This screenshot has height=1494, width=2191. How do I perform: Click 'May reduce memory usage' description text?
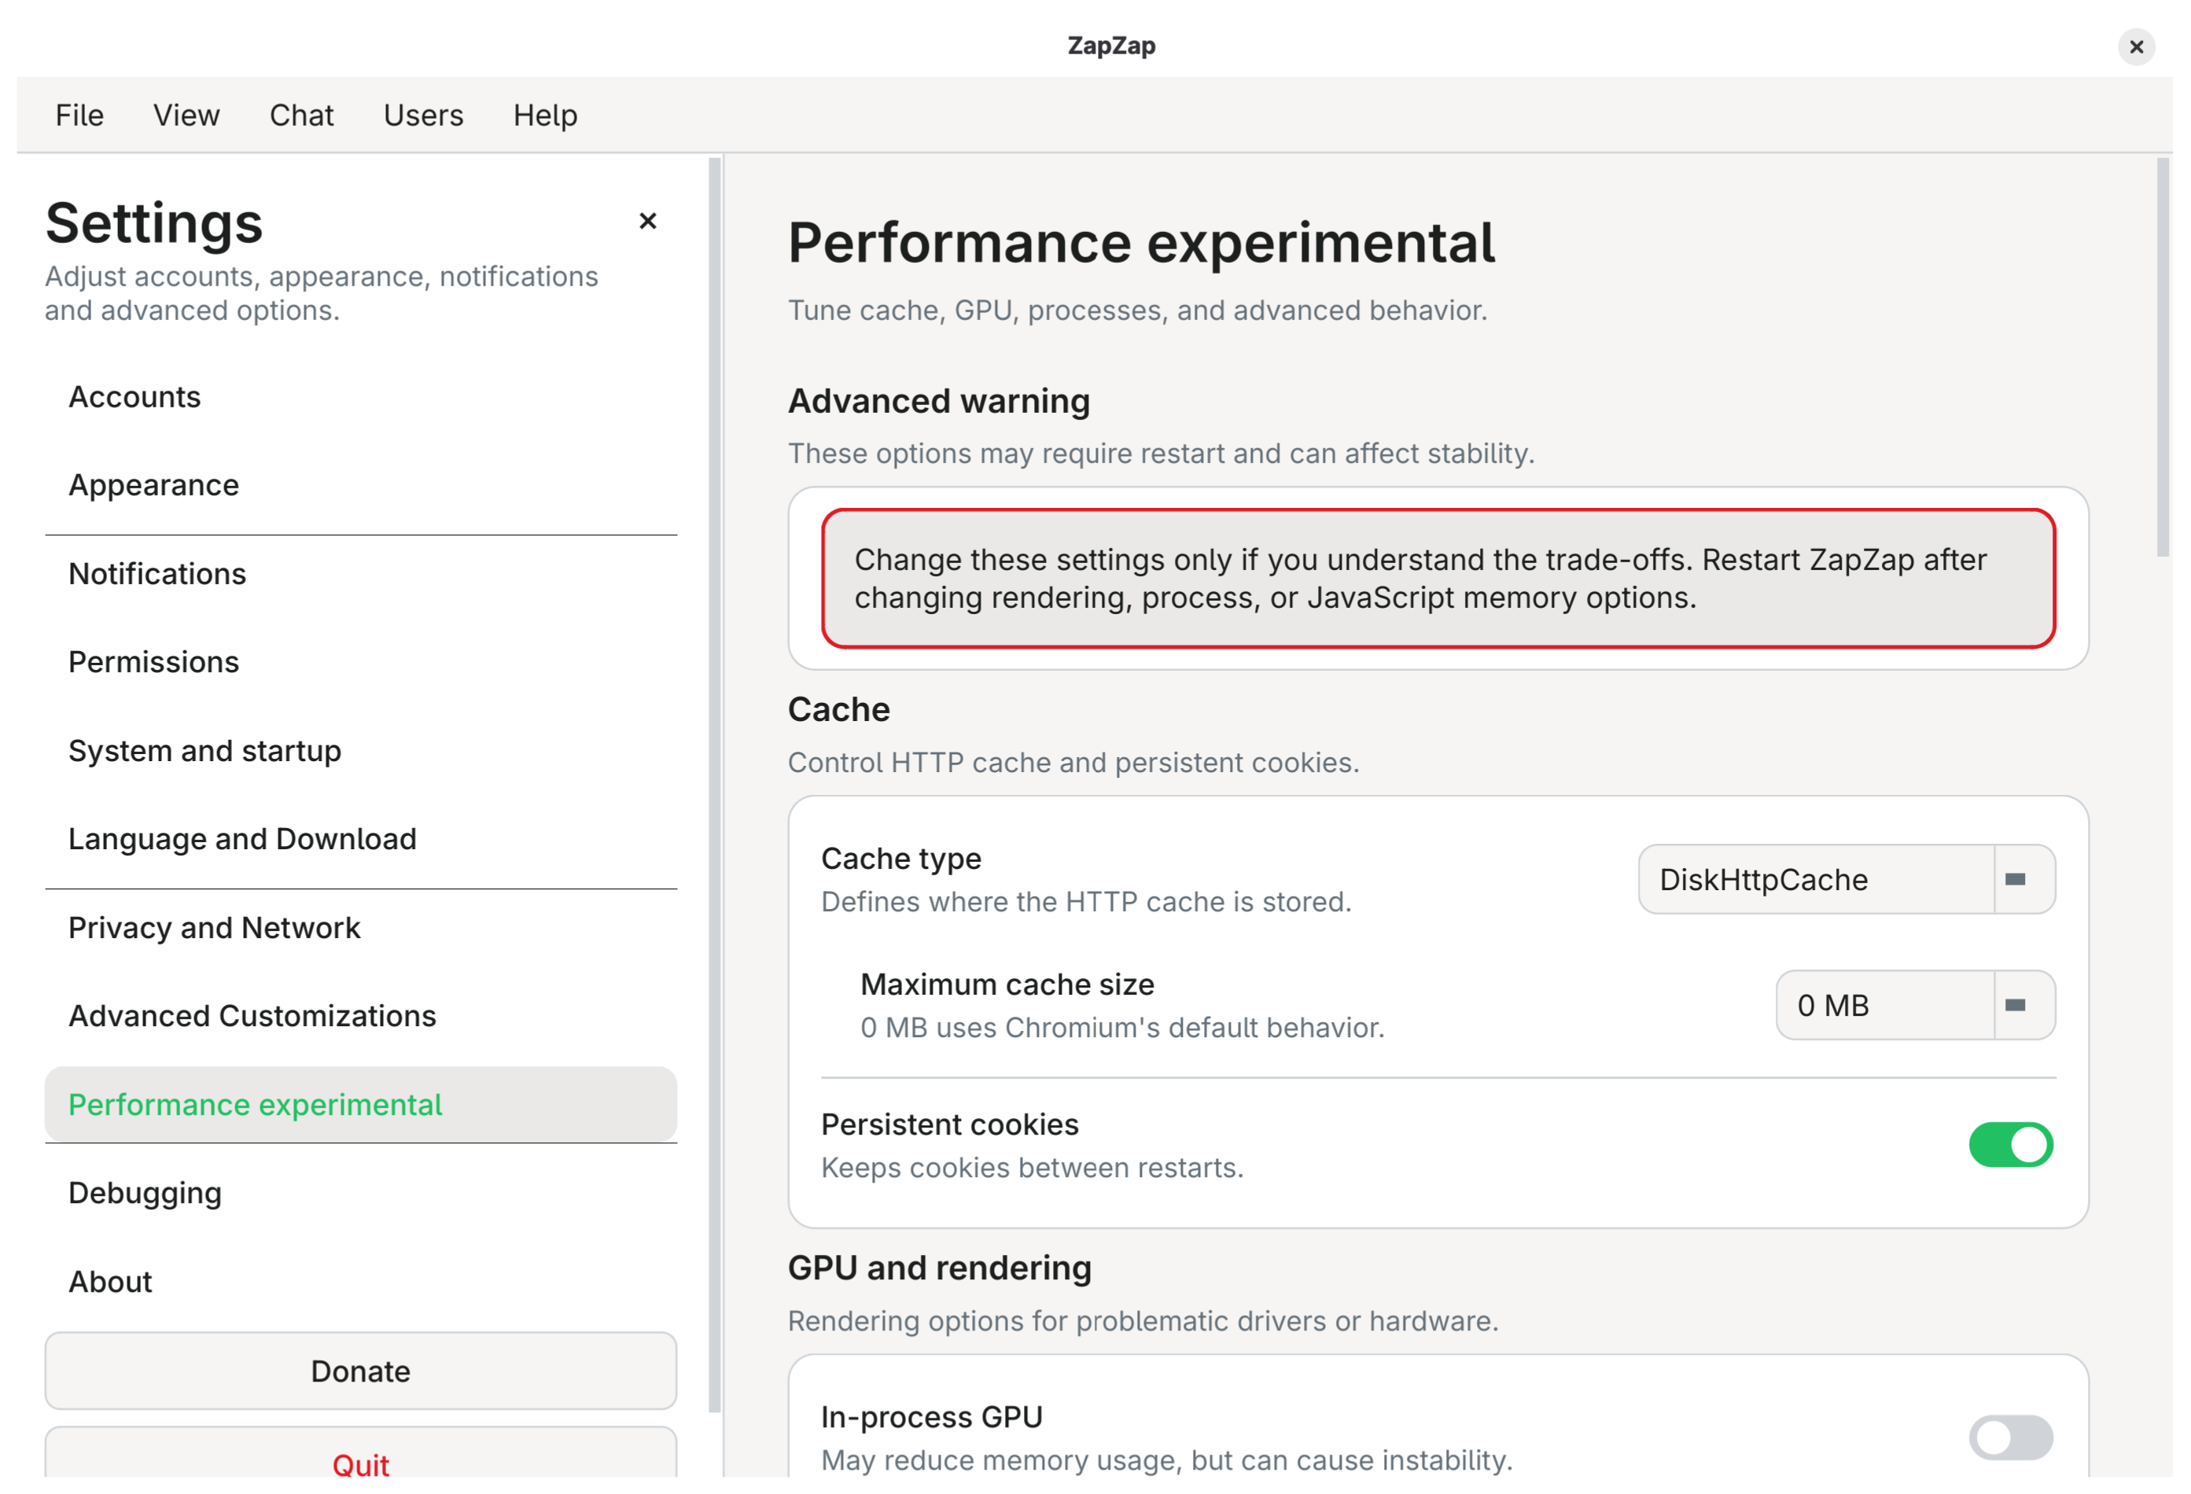tap(1167, 1461)
